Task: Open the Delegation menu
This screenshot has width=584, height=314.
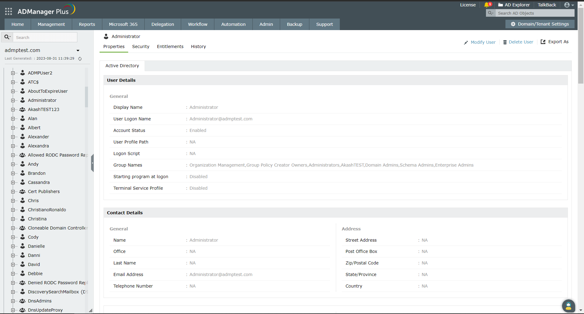Action: point(163,24)
